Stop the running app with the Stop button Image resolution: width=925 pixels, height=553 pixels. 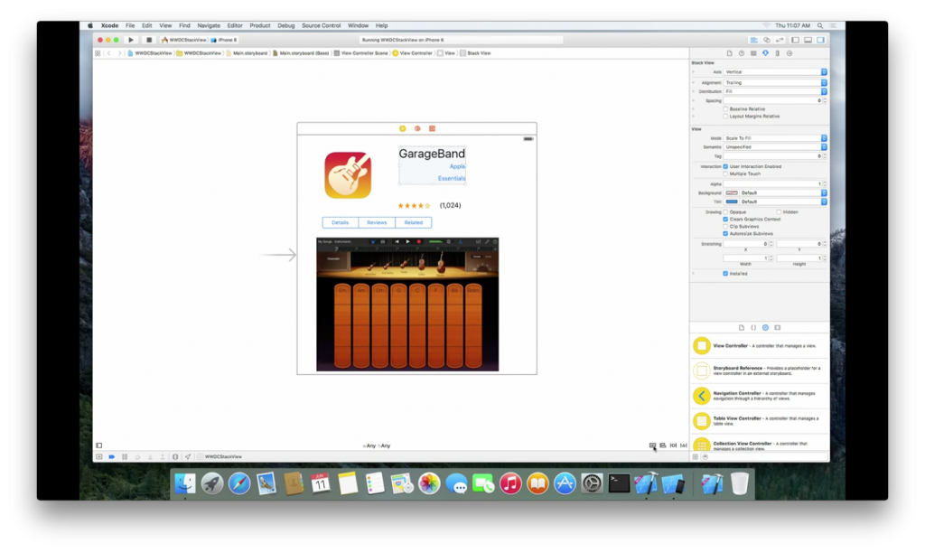(149, 40)
